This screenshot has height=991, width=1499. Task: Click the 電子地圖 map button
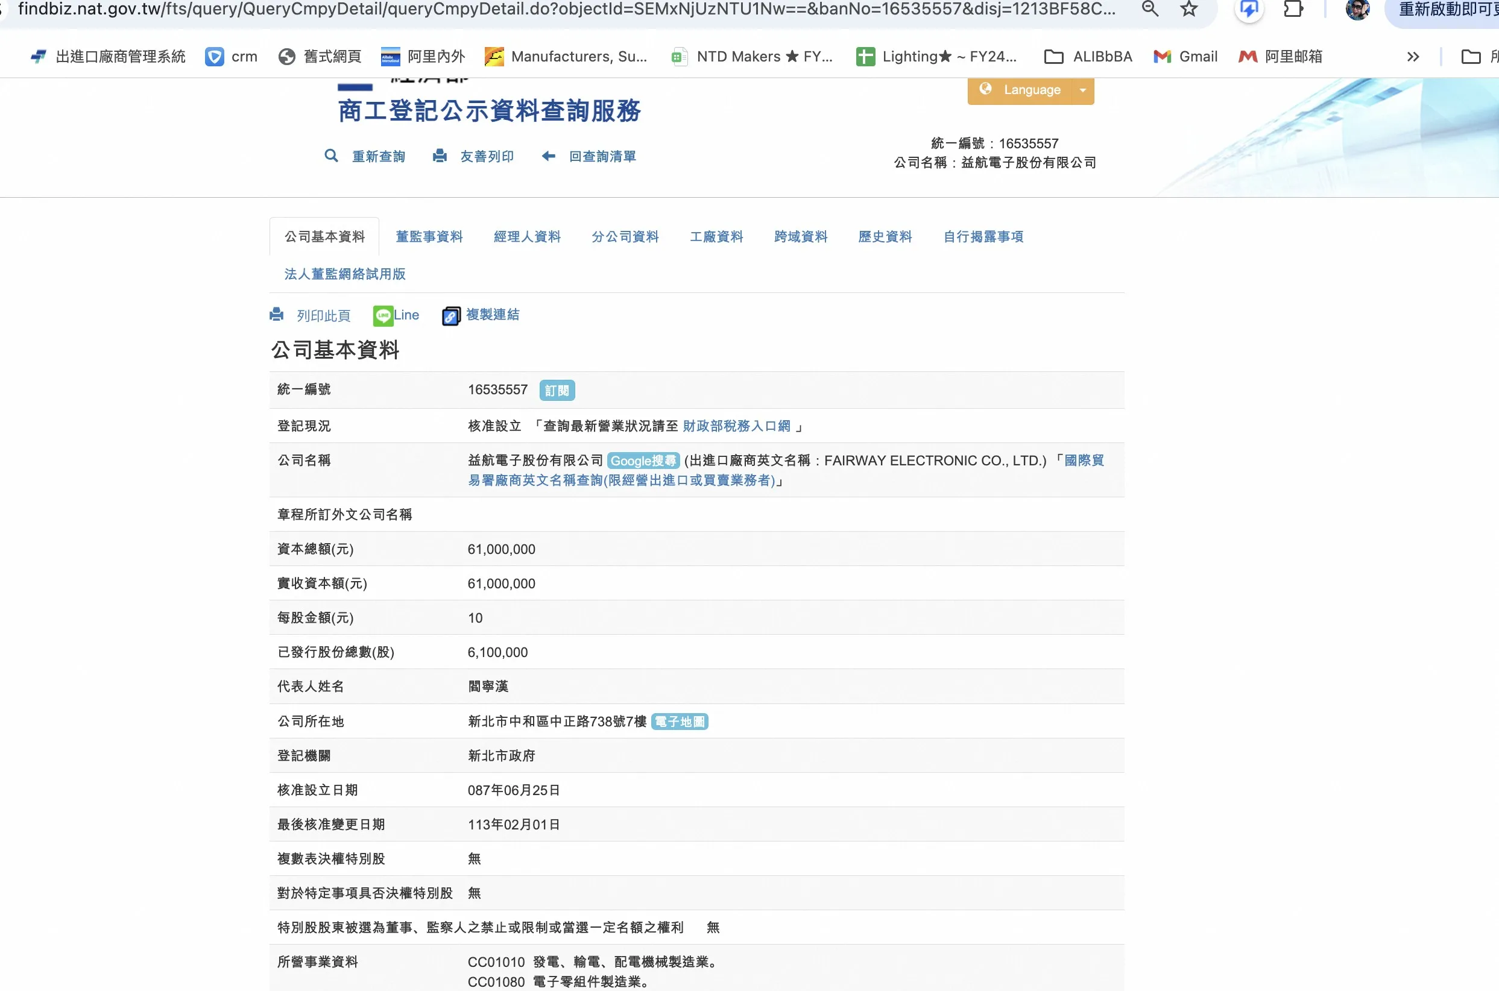680,721
